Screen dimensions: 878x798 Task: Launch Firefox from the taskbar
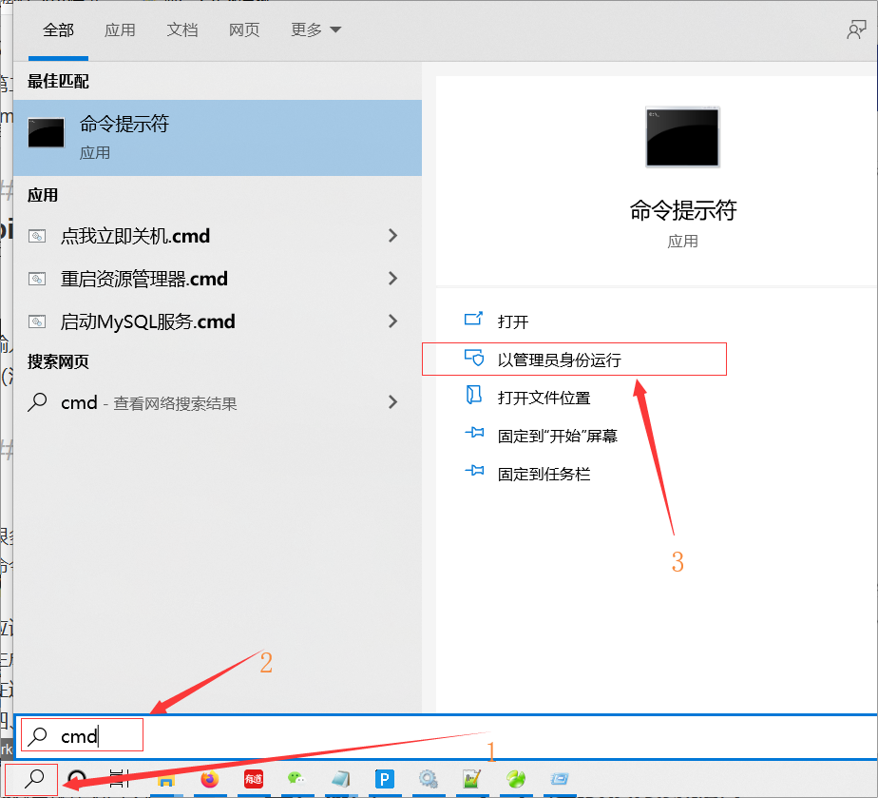click(x=209, y=779)
